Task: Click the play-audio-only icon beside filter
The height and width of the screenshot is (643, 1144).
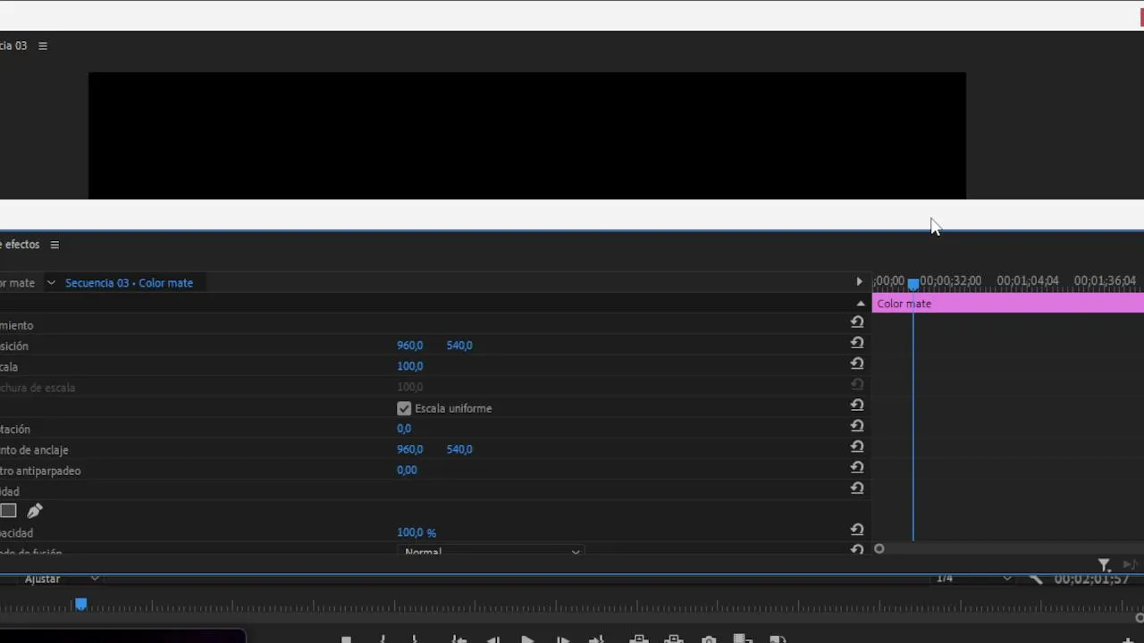Action: (x=1130, y=564)
